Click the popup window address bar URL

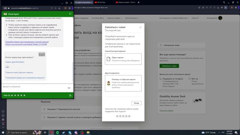pyautogui.click(x=25, y=8)
